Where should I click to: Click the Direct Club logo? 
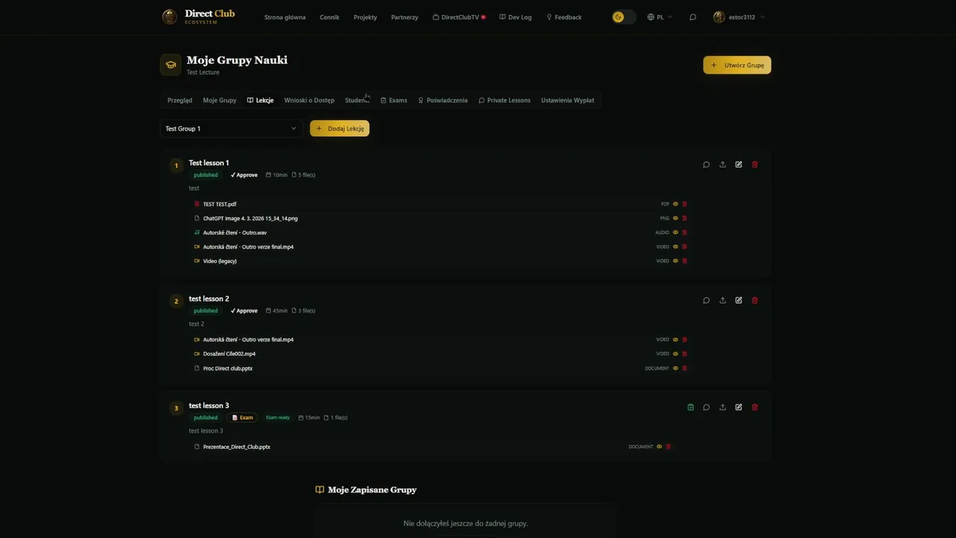point(199,16)
